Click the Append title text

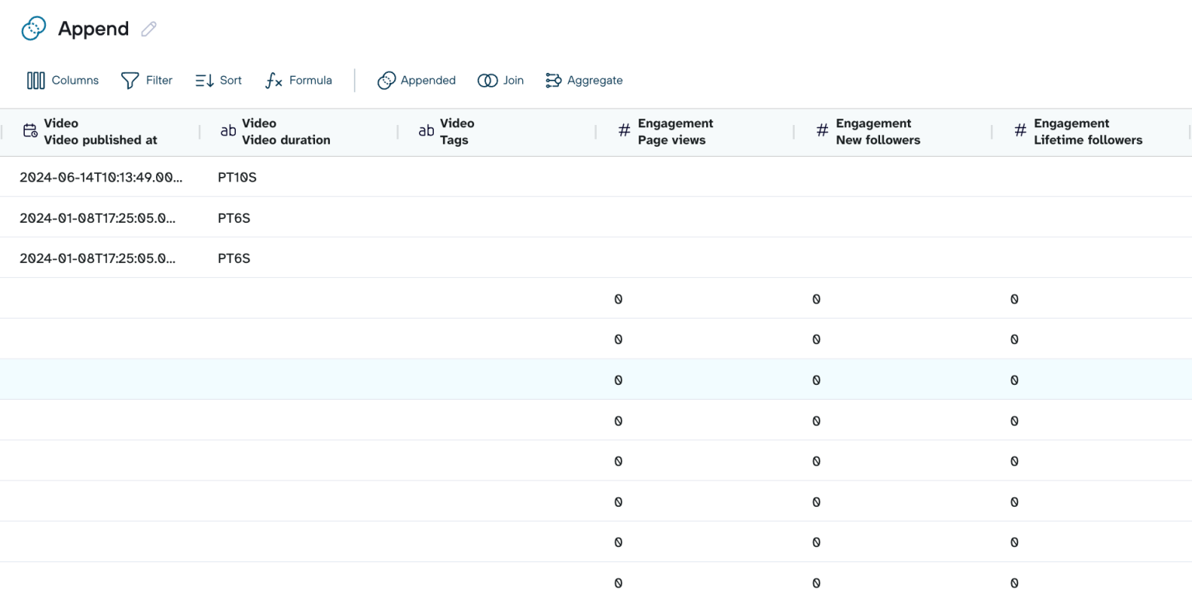point(93,29)
